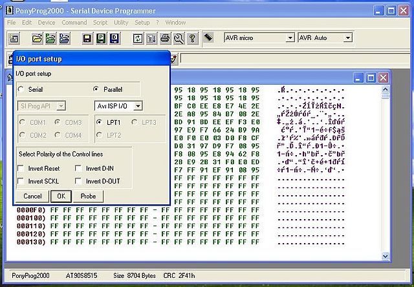The image size is (414, 287).
Task: Click PonyProg2000 label in status bar
Action: (x=30, y=275)
